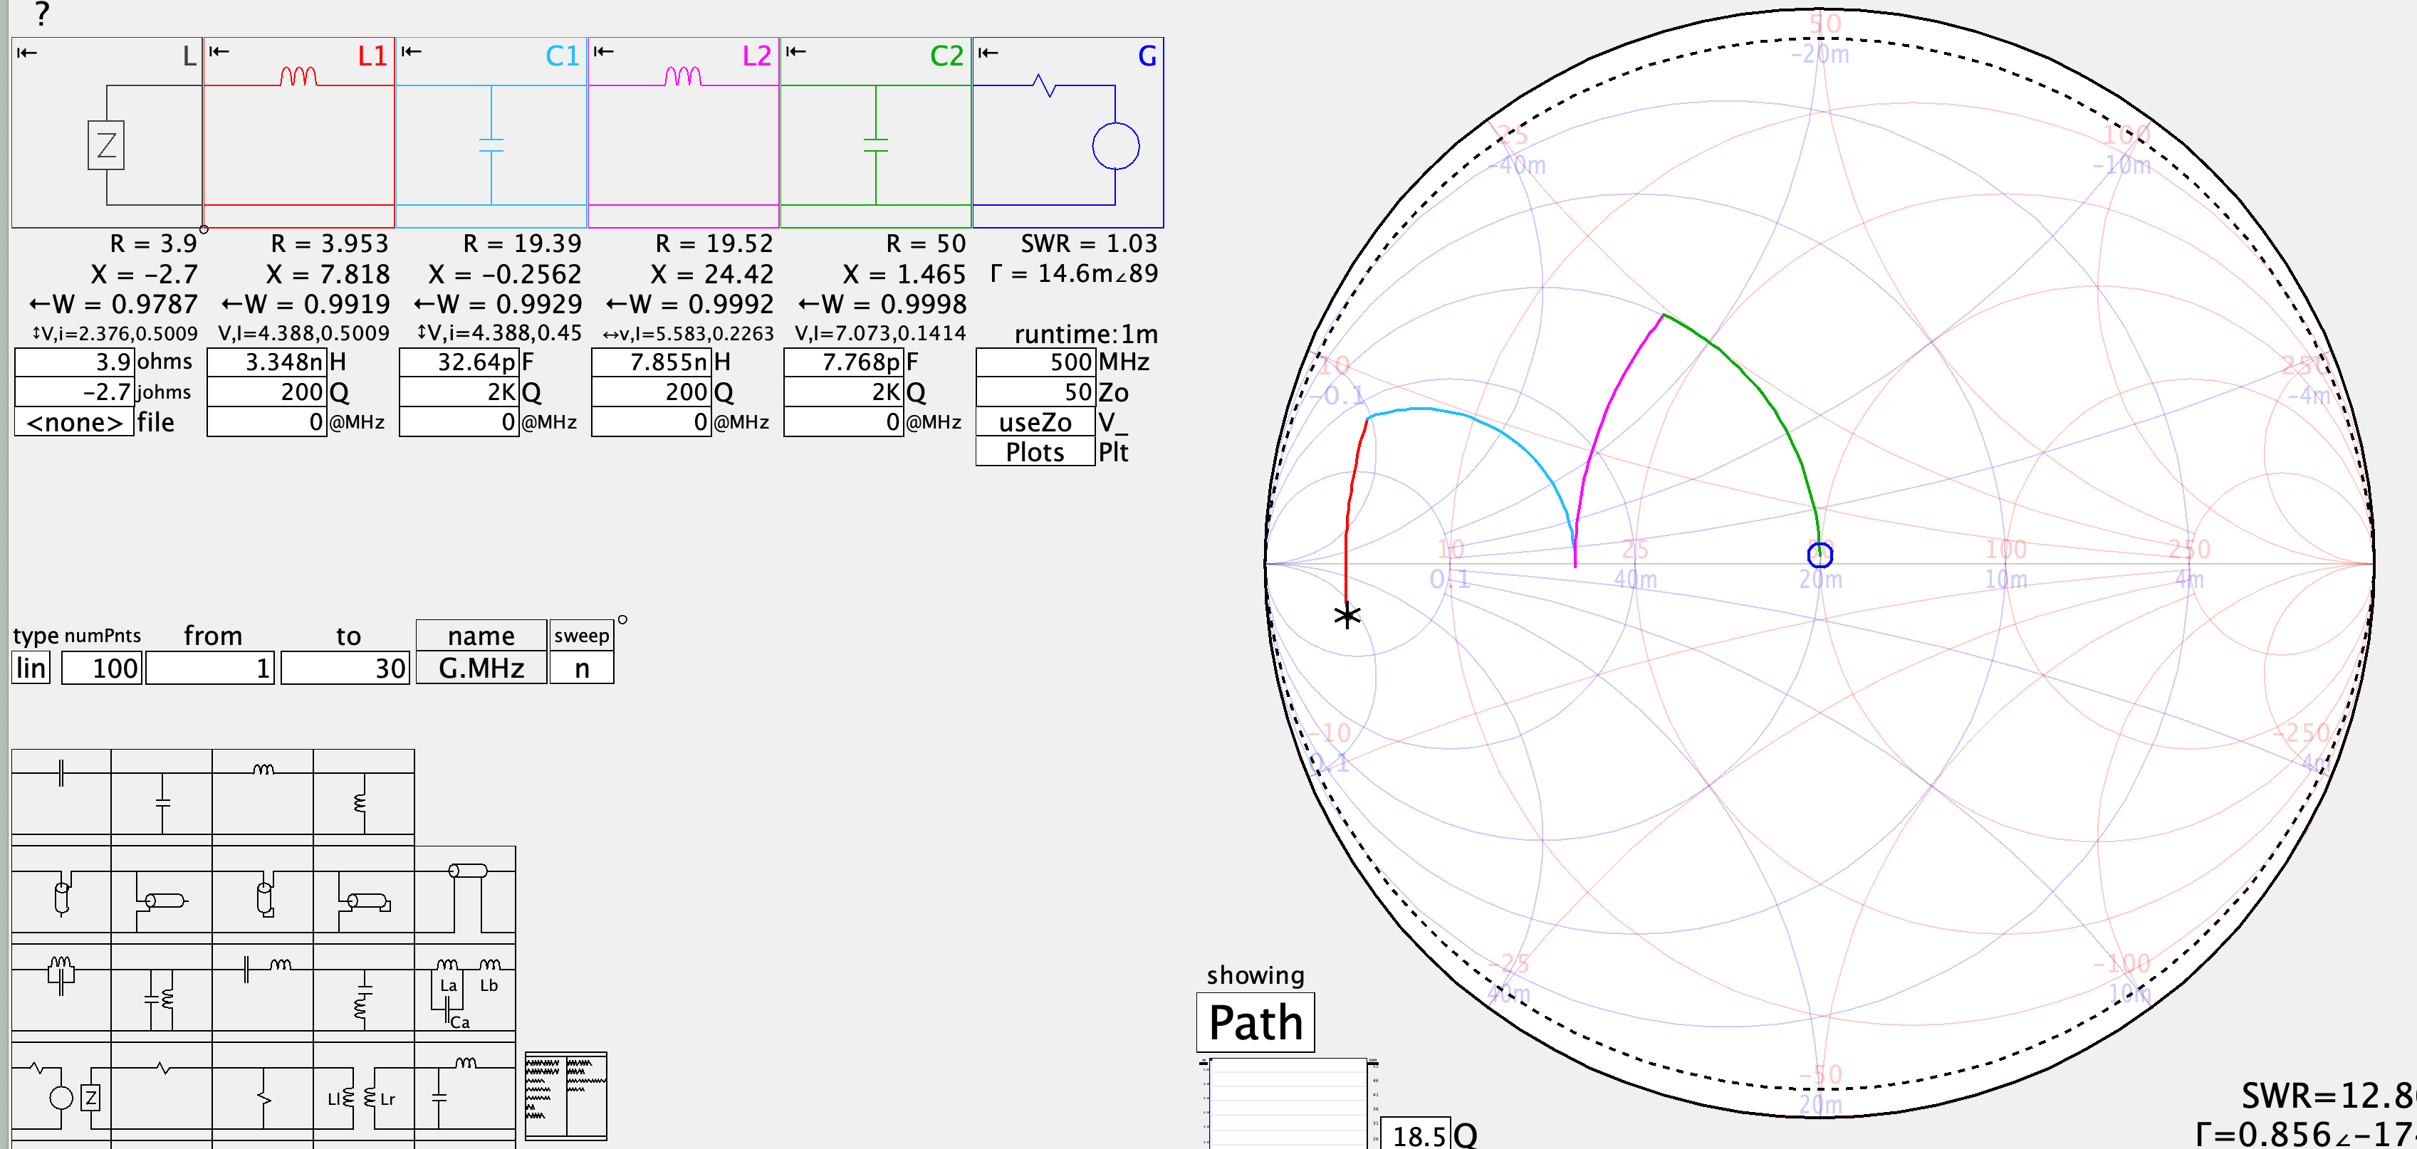The height and width of the screenshot is (1149, 2417).
Task: Toggle the useZo voltage option
Action: click(x=1035, y=422)
